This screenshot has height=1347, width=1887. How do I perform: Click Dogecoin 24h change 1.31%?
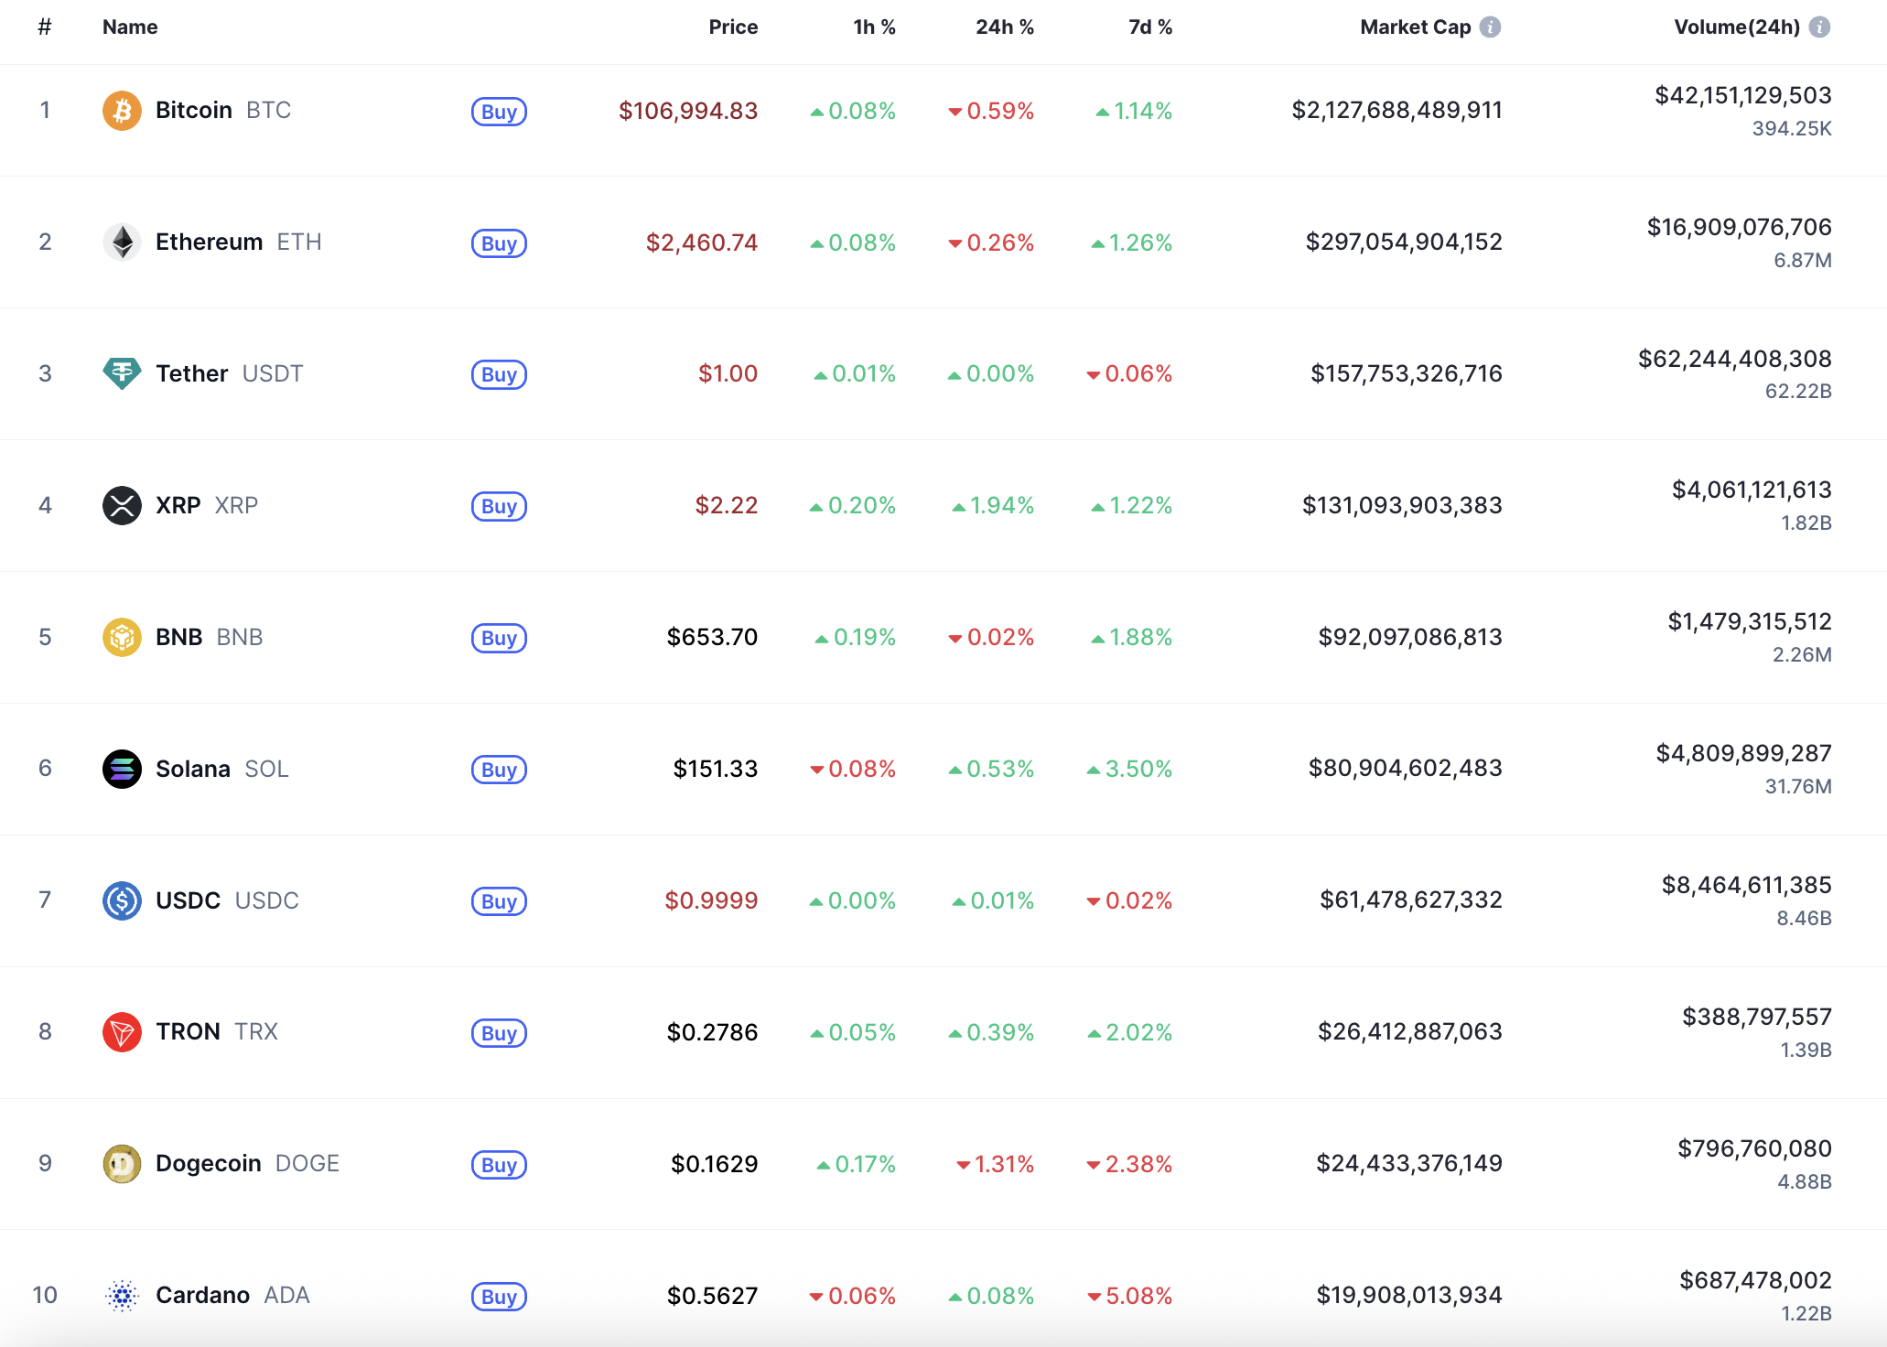[x=995, y=1164]
